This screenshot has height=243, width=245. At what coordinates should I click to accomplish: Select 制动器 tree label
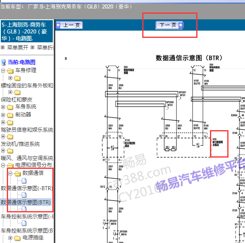tap(23, 115)
